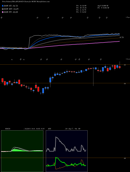Screen dimensions: 130x172
Task: Click the Pre V: 3.361 M value
Action: (x=103, y=8)
